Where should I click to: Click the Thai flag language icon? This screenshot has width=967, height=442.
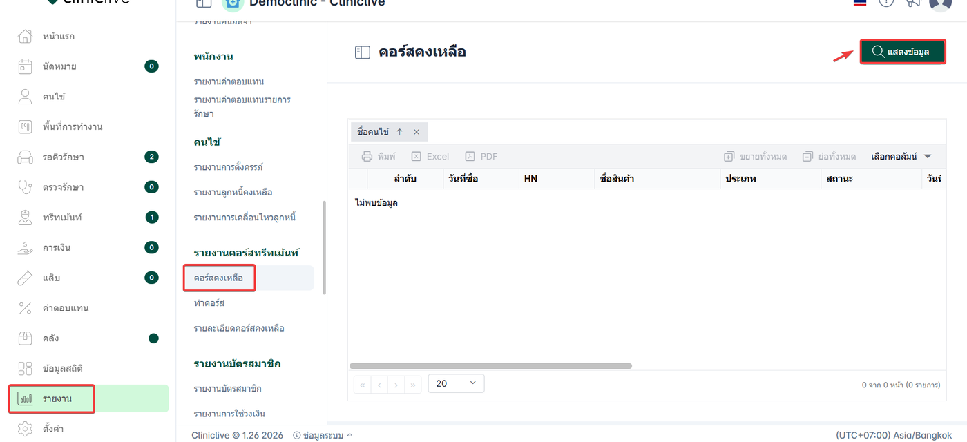coord(860,3)
